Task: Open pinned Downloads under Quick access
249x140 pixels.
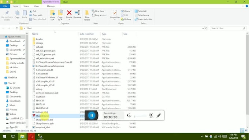Action: click(15, 41)
